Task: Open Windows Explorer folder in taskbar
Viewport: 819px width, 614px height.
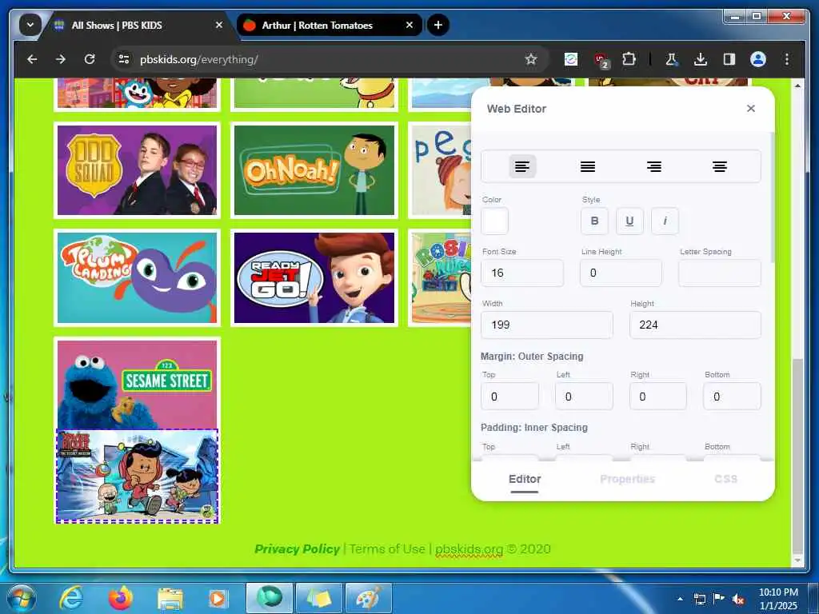Action: (170, 599)
